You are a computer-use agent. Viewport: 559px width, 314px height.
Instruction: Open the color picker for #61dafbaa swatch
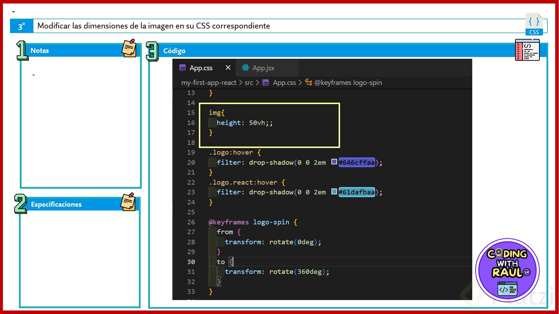click(x=334, y=192)
